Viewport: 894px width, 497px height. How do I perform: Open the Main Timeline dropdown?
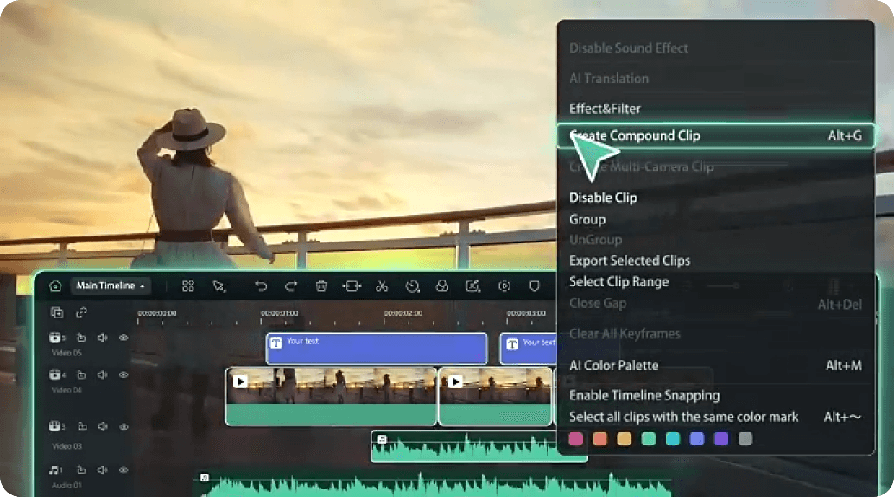coord(111,286)
